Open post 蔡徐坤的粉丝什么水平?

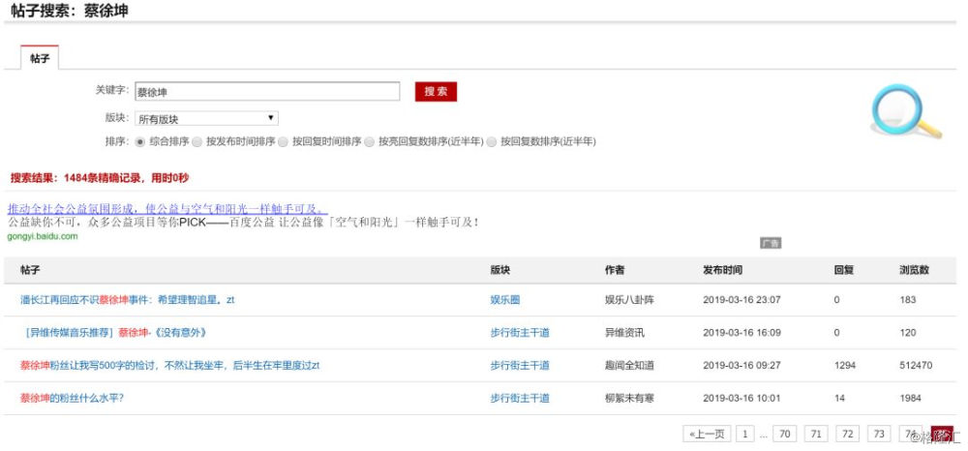[72, 398]
